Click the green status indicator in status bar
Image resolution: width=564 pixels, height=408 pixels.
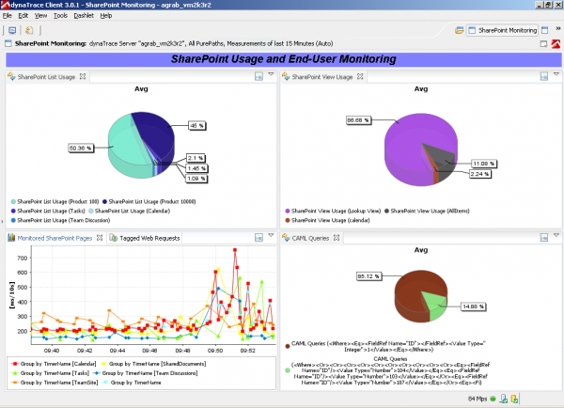click(493, 399)
